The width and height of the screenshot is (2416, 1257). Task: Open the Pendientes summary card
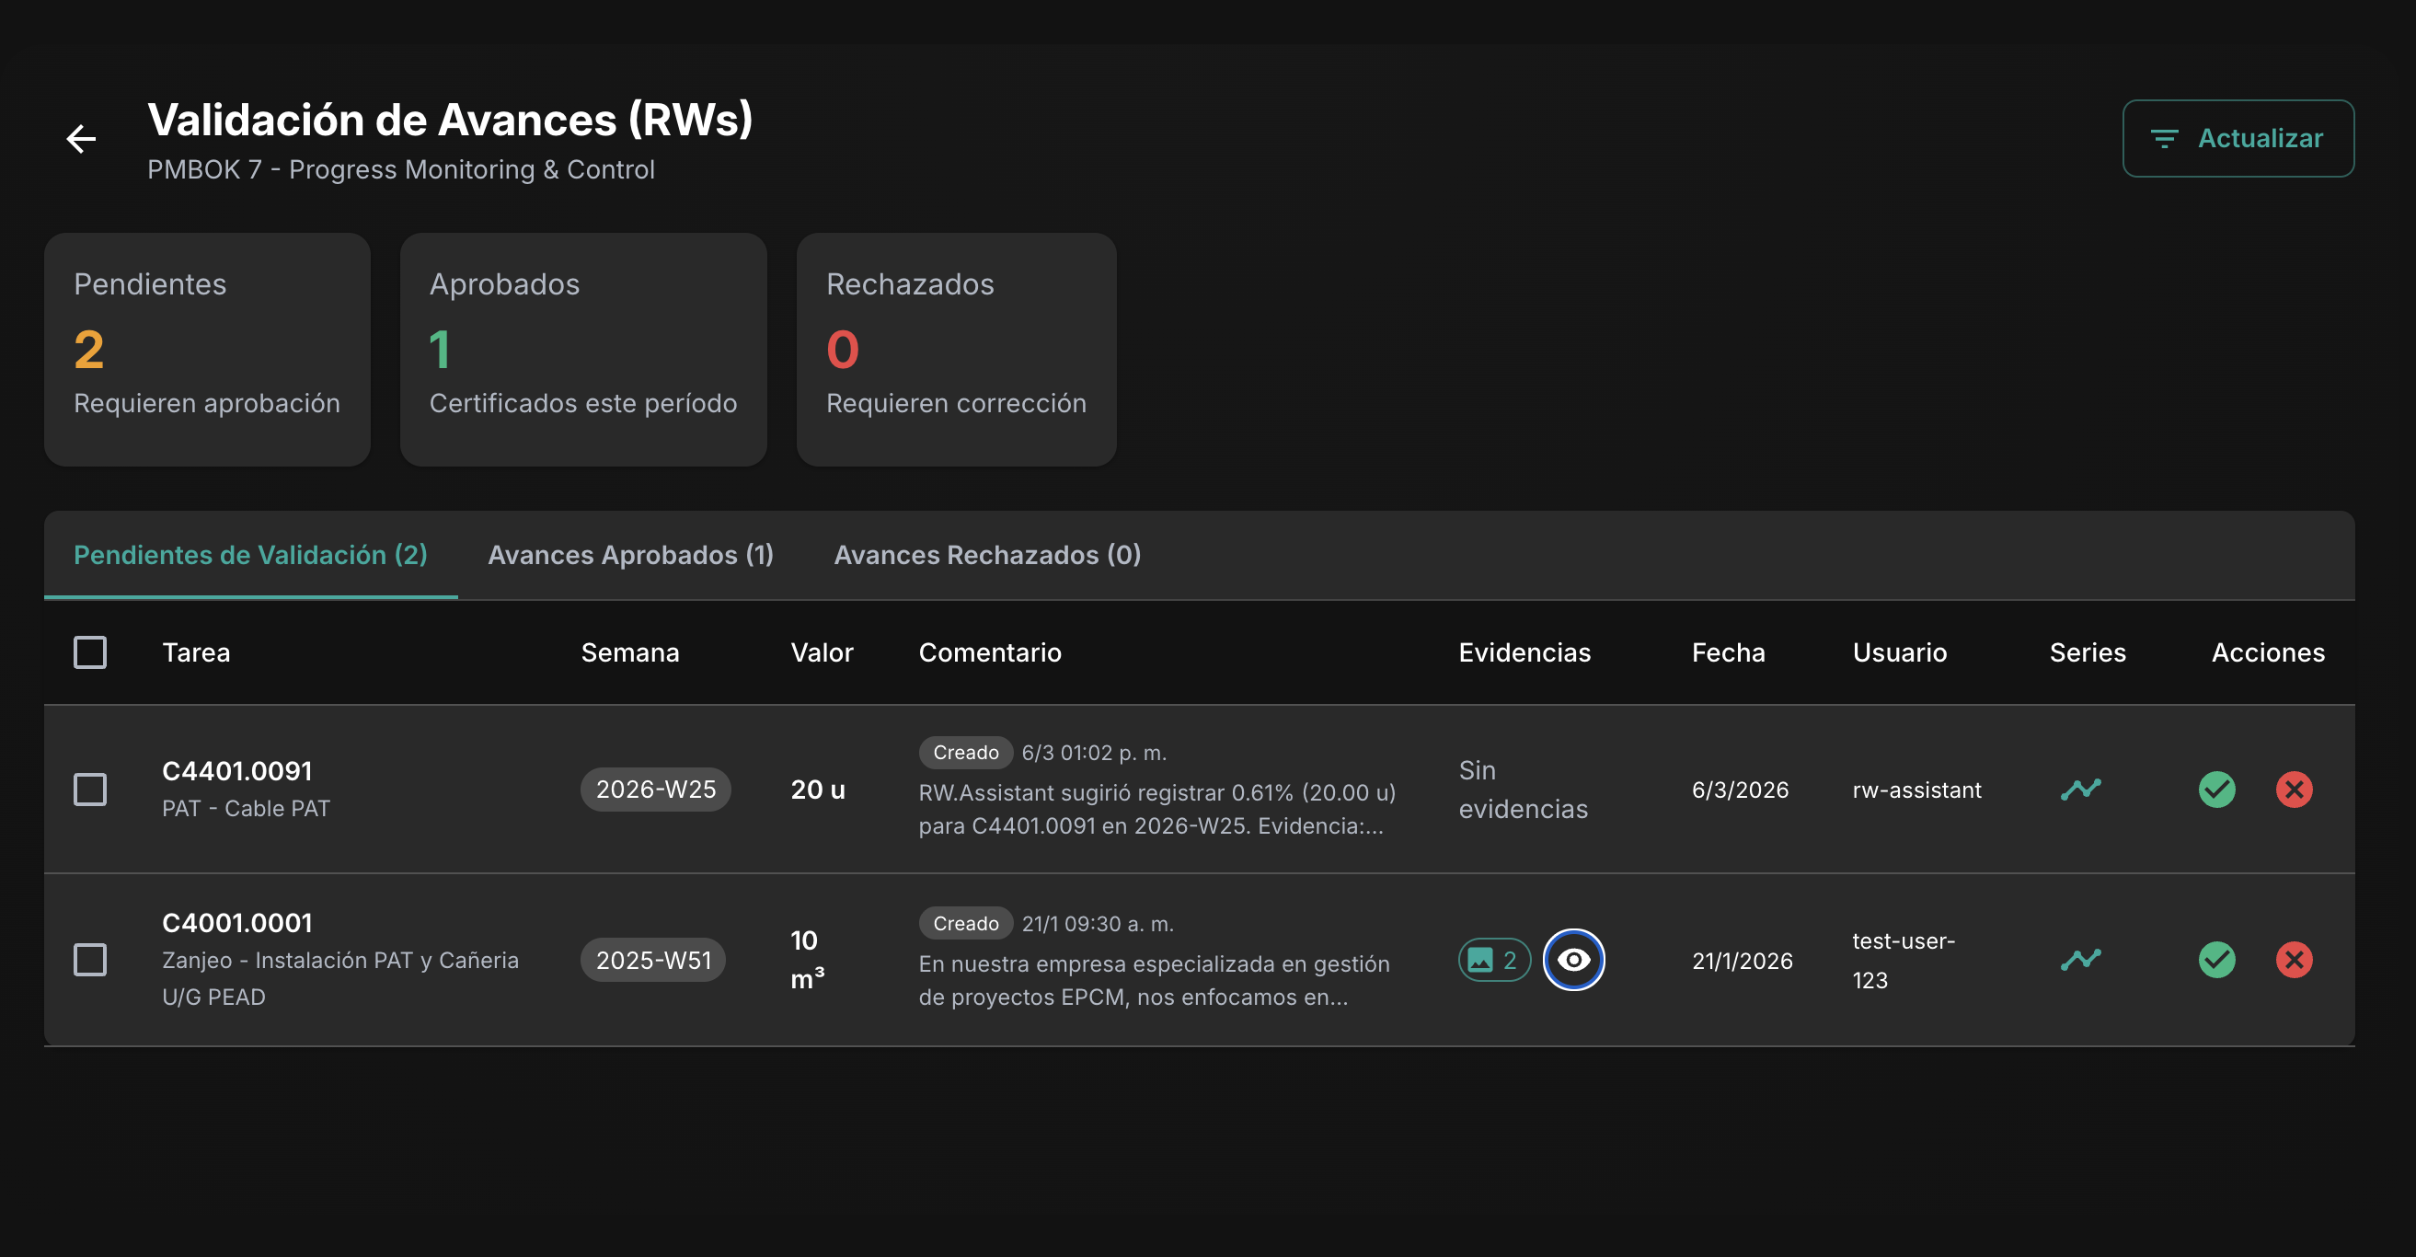(206, 350)
